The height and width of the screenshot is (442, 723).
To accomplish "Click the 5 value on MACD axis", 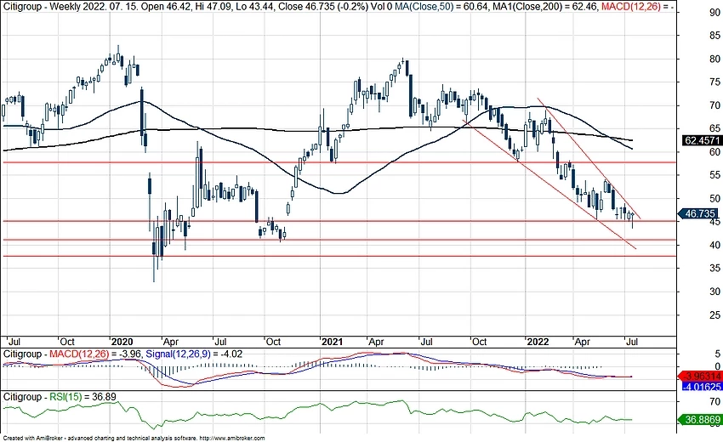I will coord(717,354).
